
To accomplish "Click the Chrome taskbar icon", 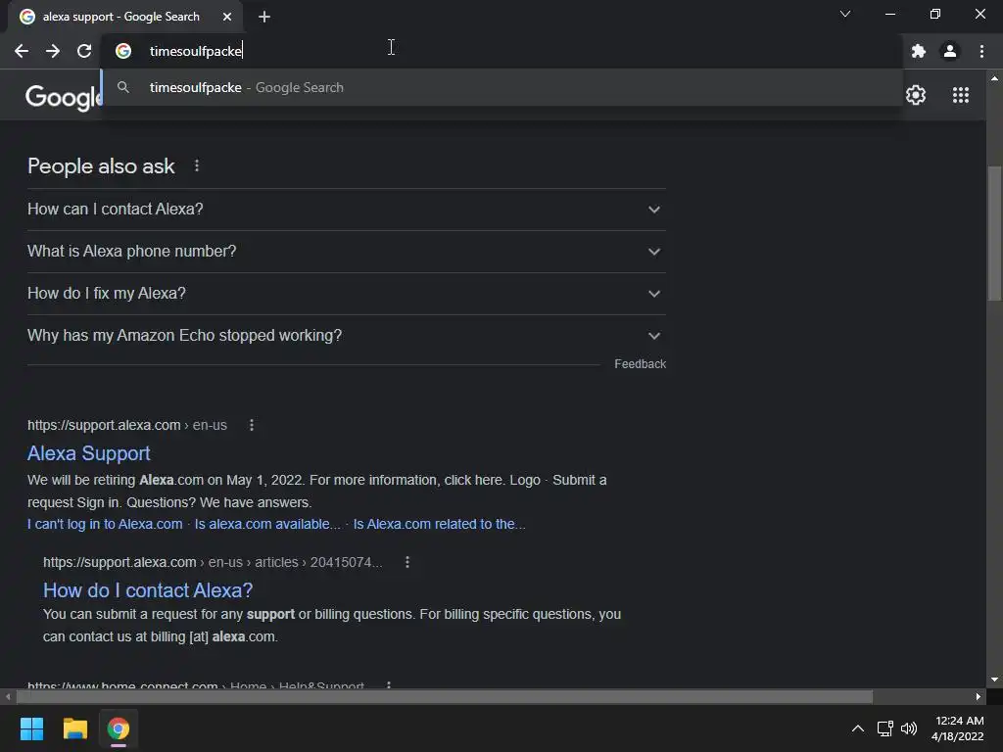I will 119,728.
